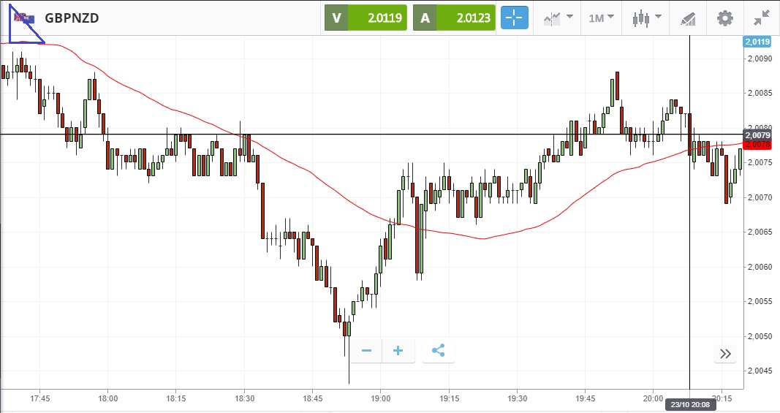
Task: Click the 18:00 time axis label
Action: coord(108,398)
